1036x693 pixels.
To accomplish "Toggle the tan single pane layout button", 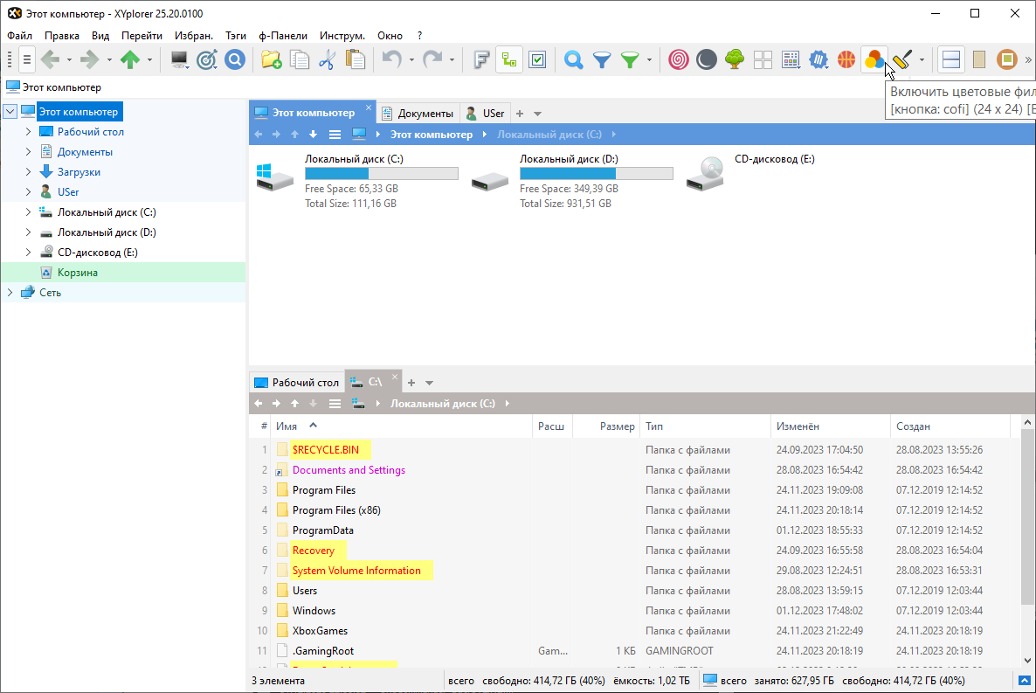I will [x=979, y=59].
